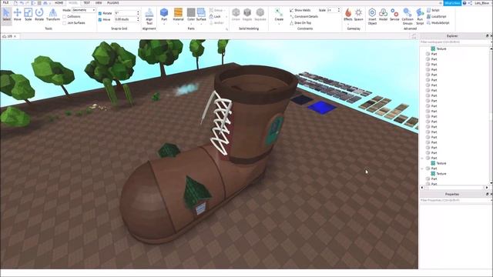
Task: Open the Align Tool
Action: click(149, 16)
